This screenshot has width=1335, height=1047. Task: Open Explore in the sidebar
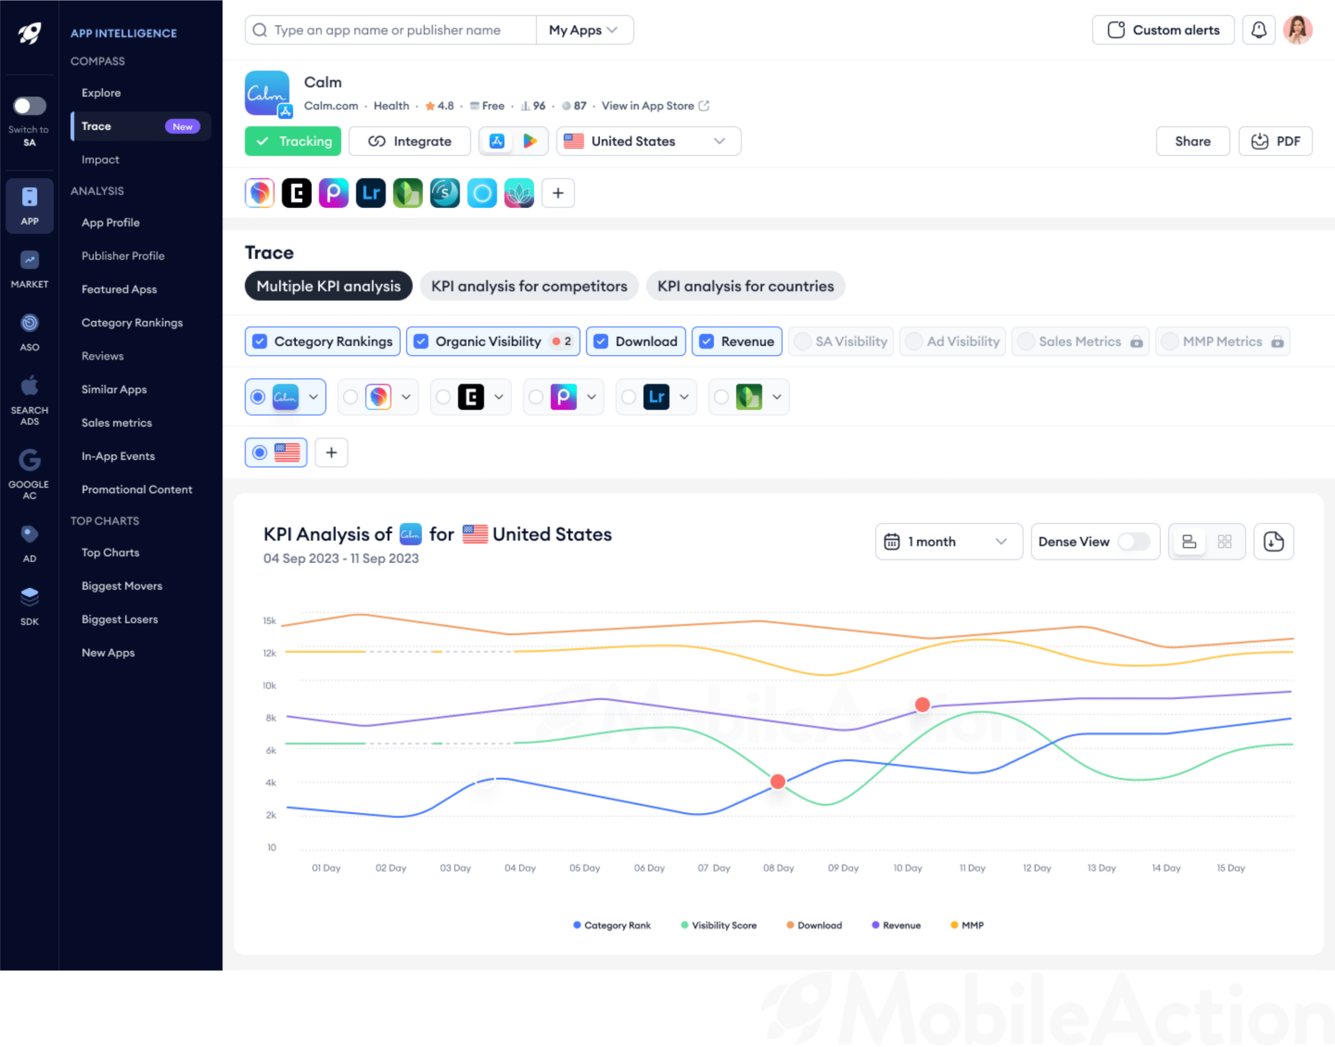click(x=101, y=93)
